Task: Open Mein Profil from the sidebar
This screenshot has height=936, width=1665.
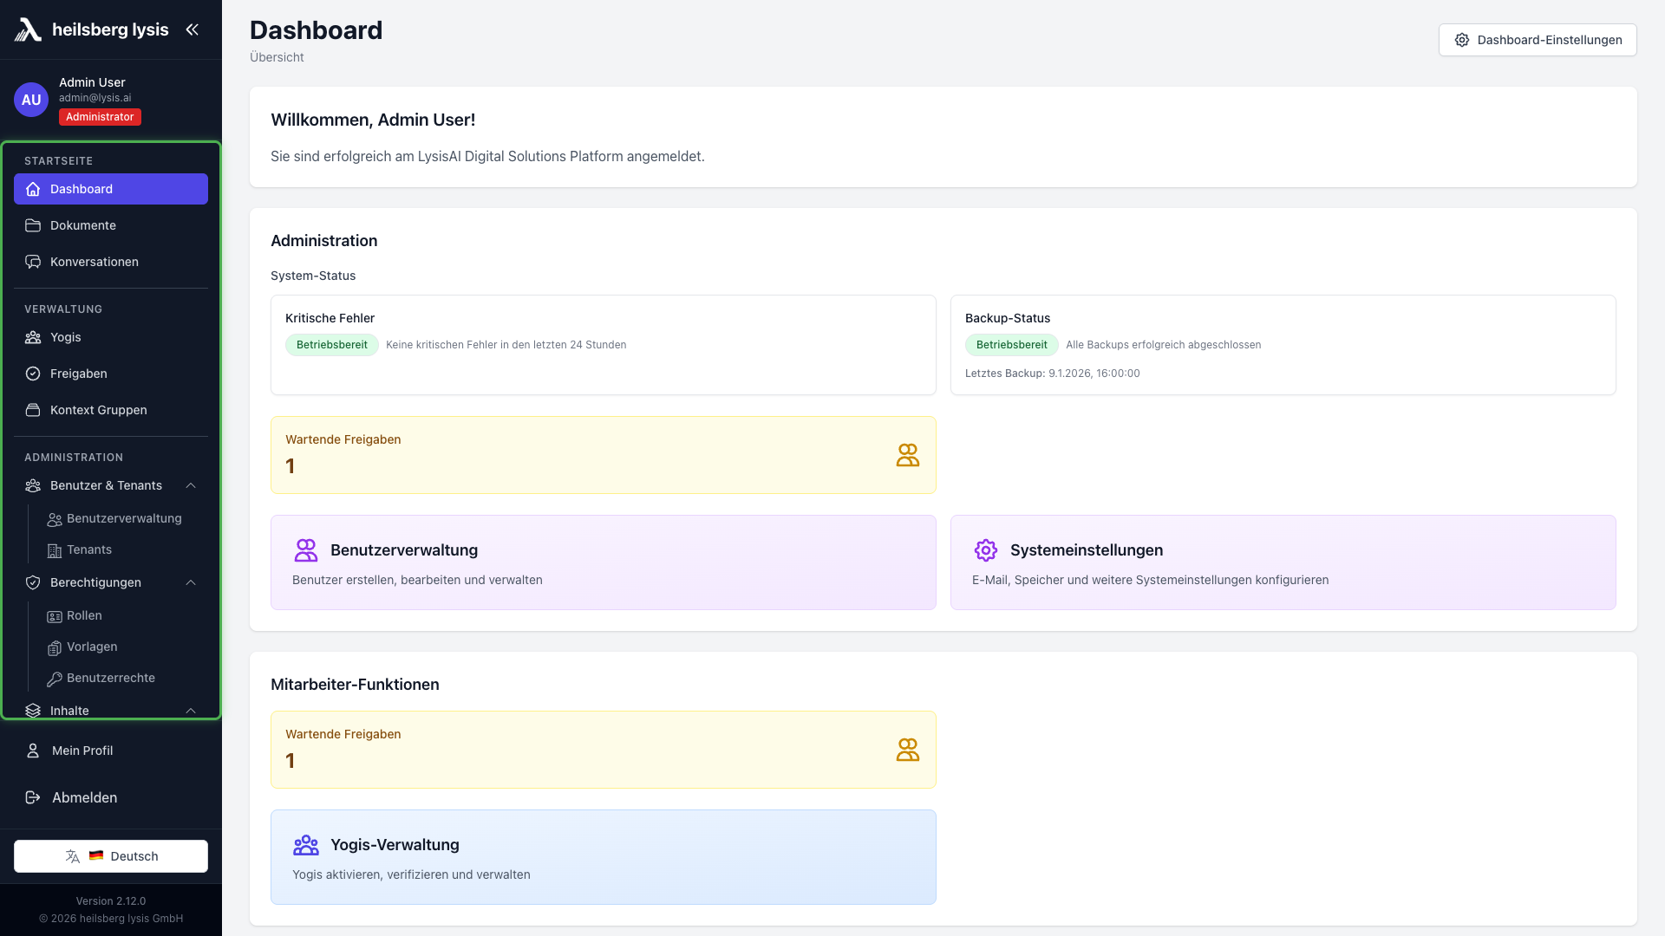Action: coord(82,751)
